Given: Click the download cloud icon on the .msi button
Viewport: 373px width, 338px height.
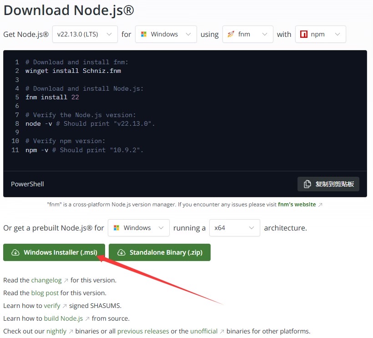Looking at the screenshot, I should (x=15, y=252).
